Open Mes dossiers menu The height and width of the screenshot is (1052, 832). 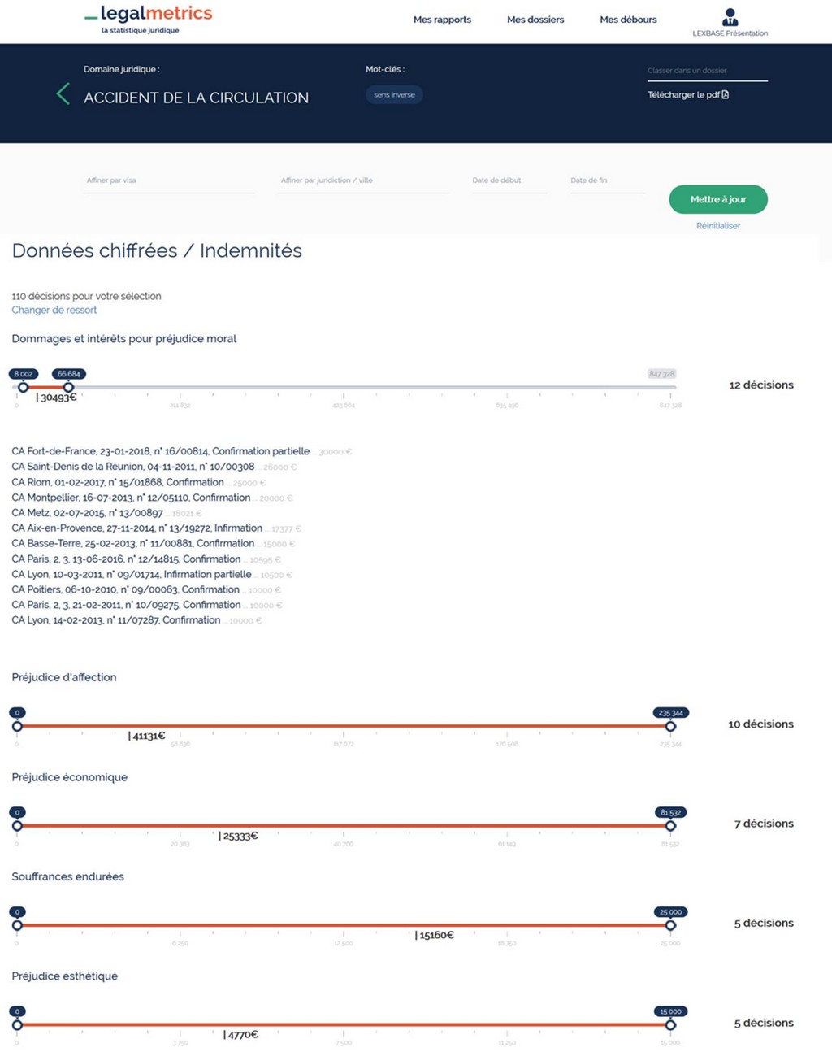[535, 20]
